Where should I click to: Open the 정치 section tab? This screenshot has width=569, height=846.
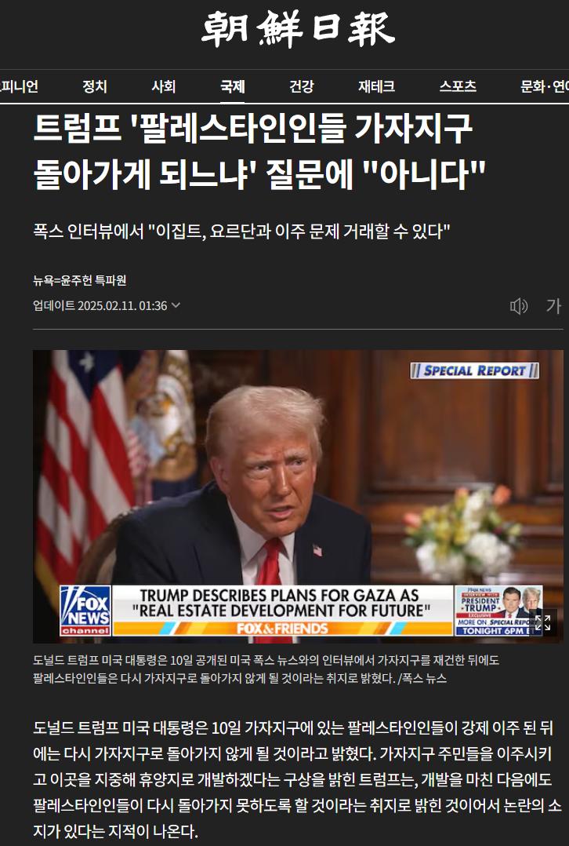pyautogui.click(x=94, y=86)
